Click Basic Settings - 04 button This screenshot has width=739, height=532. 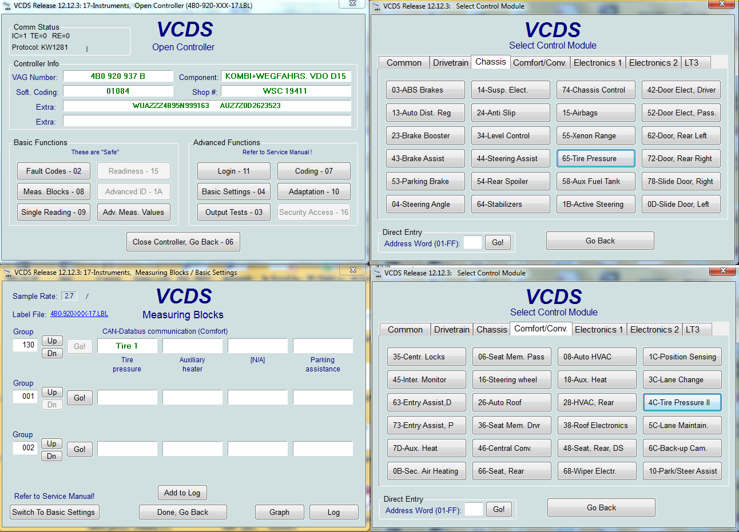pos(234,191)
